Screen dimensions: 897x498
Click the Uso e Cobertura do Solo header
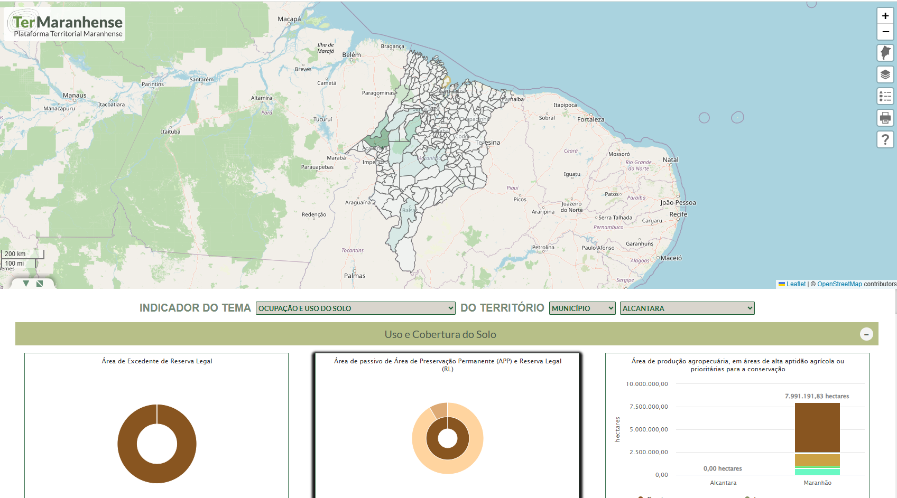[440, 334]
